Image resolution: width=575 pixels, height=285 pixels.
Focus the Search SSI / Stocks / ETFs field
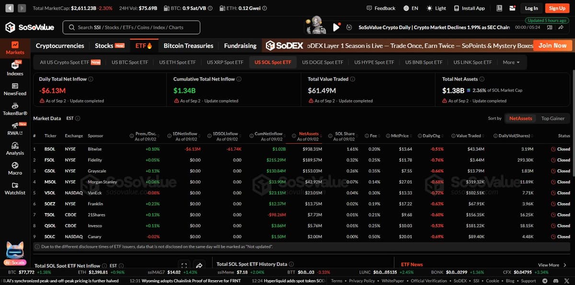131,27
